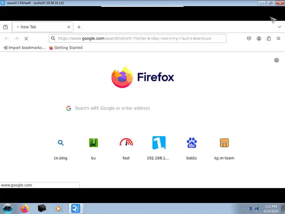Click Import bookmarks in bookmarks toolbar

point(24,48)
